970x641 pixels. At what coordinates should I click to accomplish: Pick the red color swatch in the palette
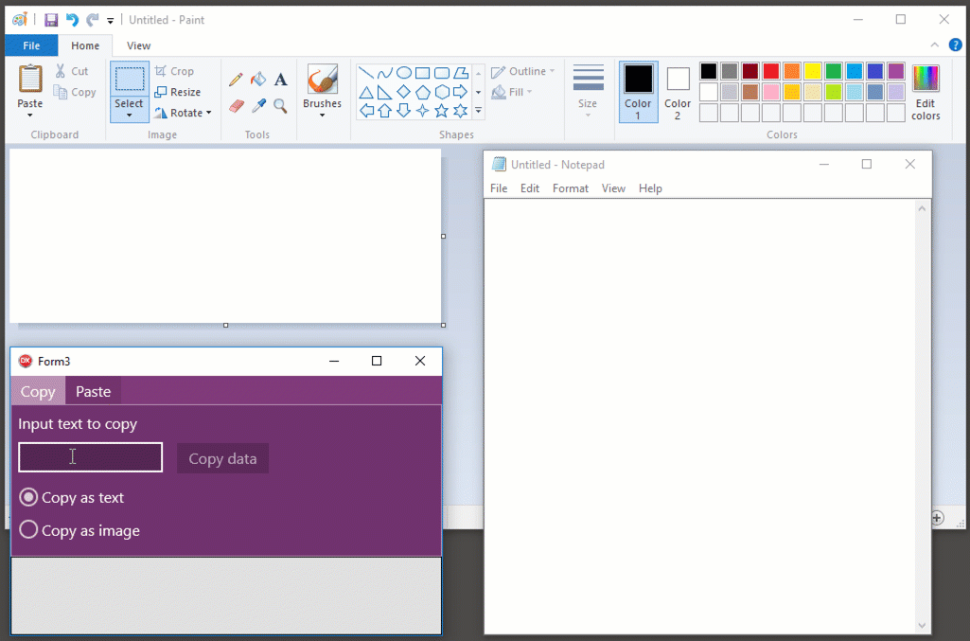pos(771,71)
